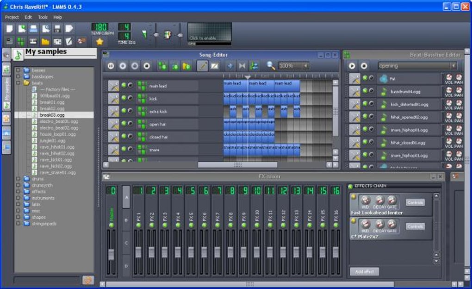Expand the drums folder in sample tree

point(18,179)
